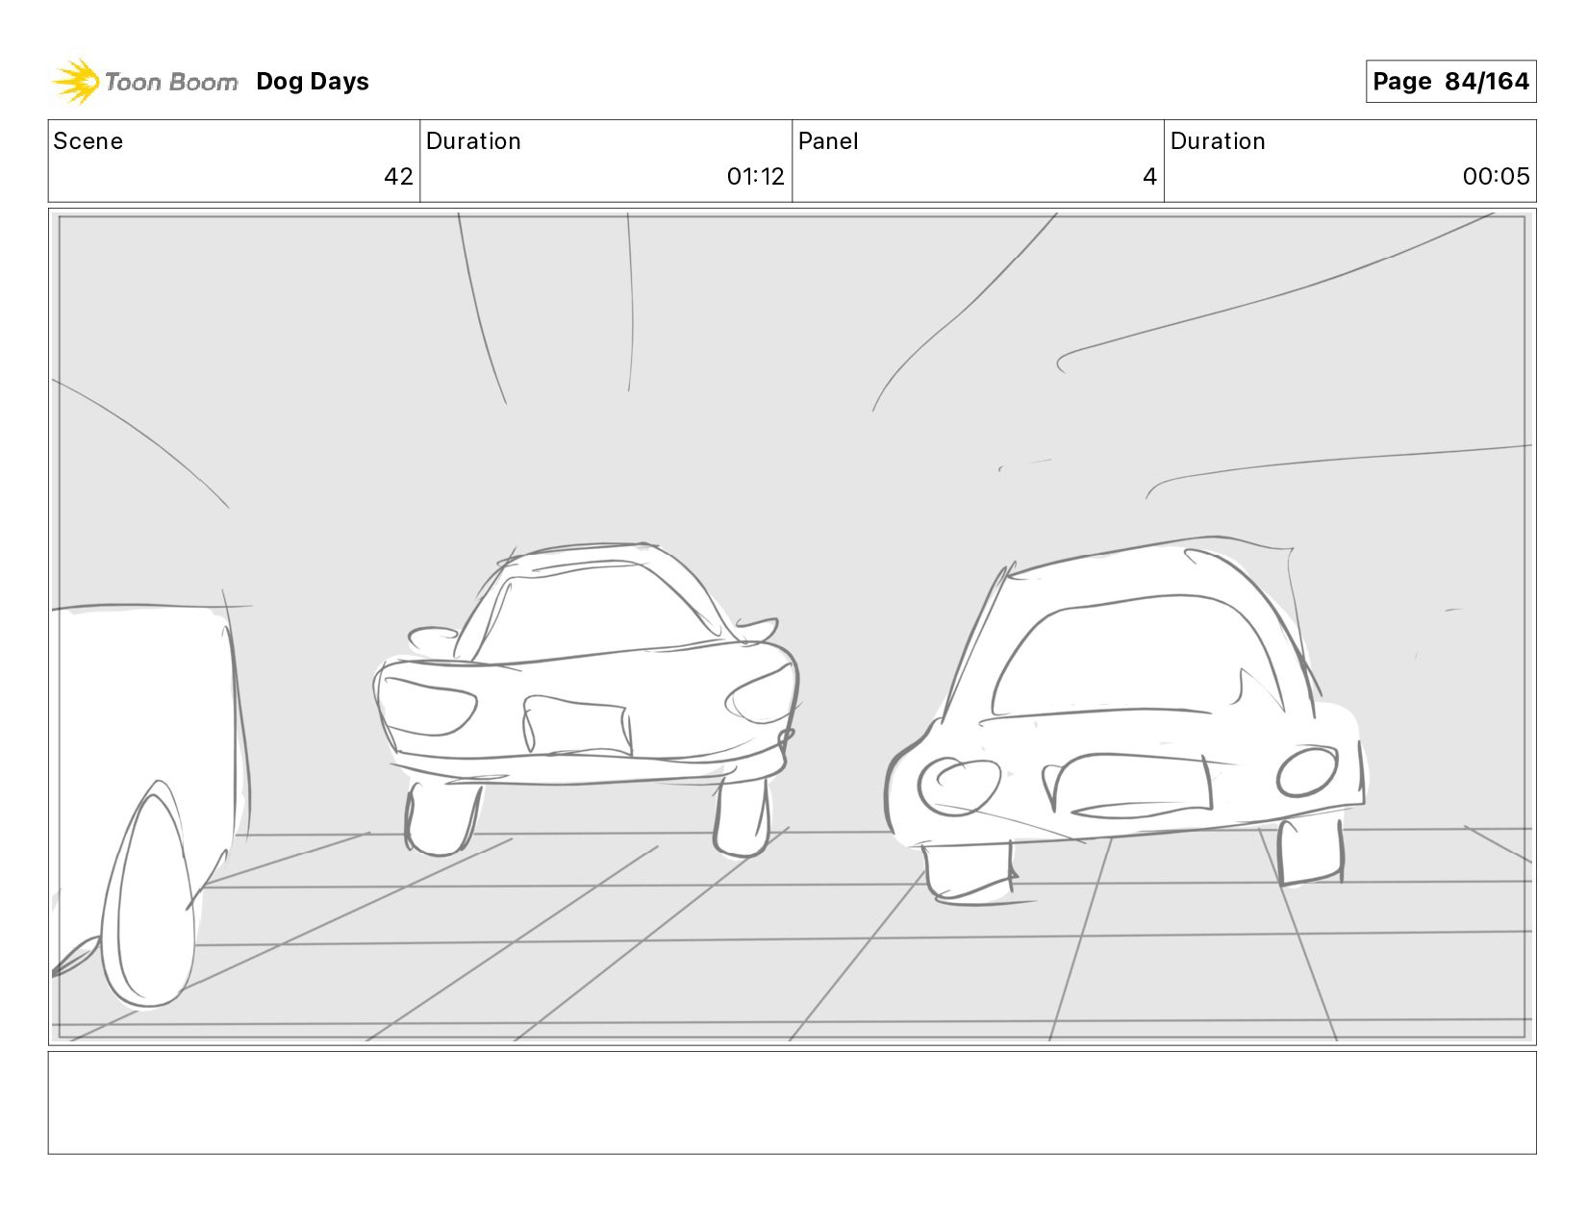Click panel number value '4'
1587x1226 pixels.
pyautogui.click(x=1149, y=176)
